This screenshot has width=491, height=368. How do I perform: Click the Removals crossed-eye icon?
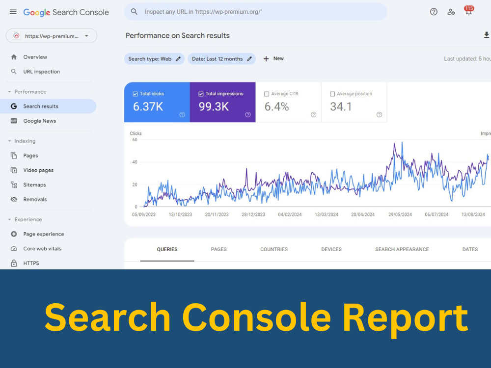click(14, 199)
